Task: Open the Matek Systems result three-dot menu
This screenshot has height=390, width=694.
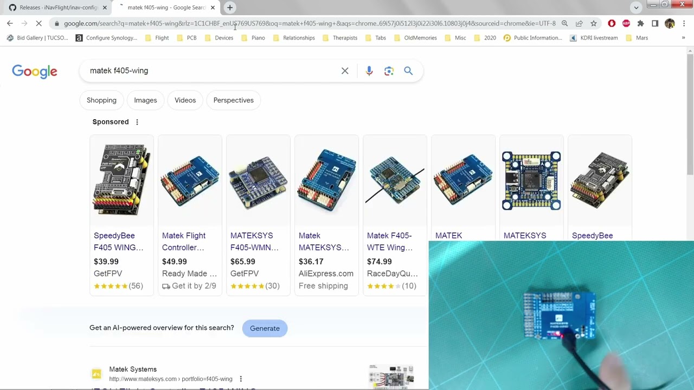Action: pos(241,379)
